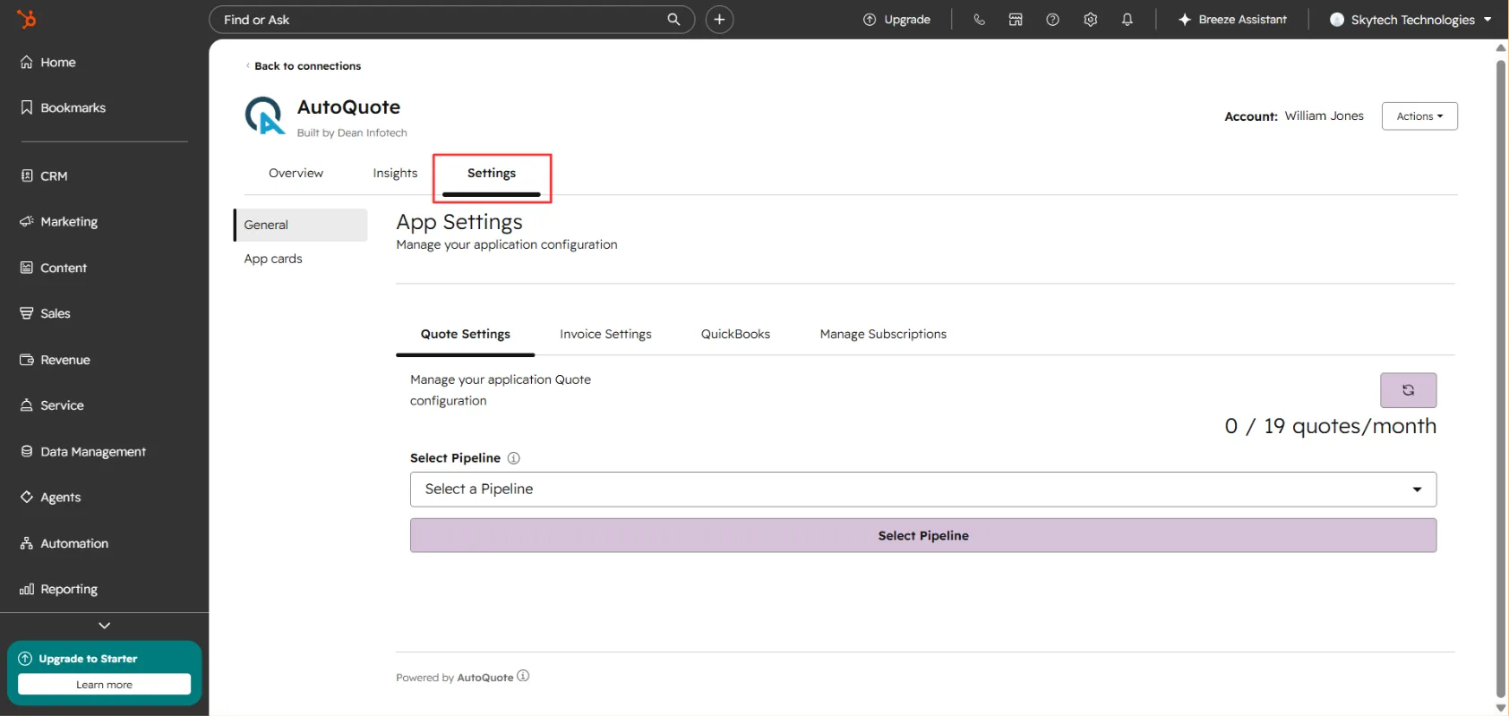Open the calling phone icon
The width and height of the screenshot is (1509, 716).
click(979, 20)
